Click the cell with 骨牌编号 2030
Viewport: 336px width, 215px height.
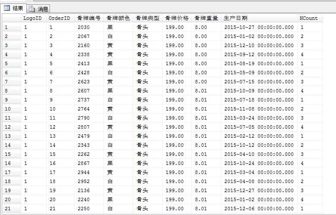coord(89,27)
